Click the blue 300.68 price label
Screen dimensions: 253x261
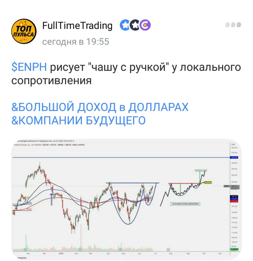[x=234, y=157]
